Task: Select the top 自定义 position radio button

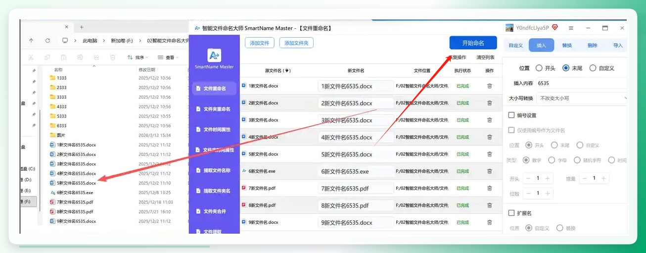Action: pyautogui.click(x=593, y=68)
